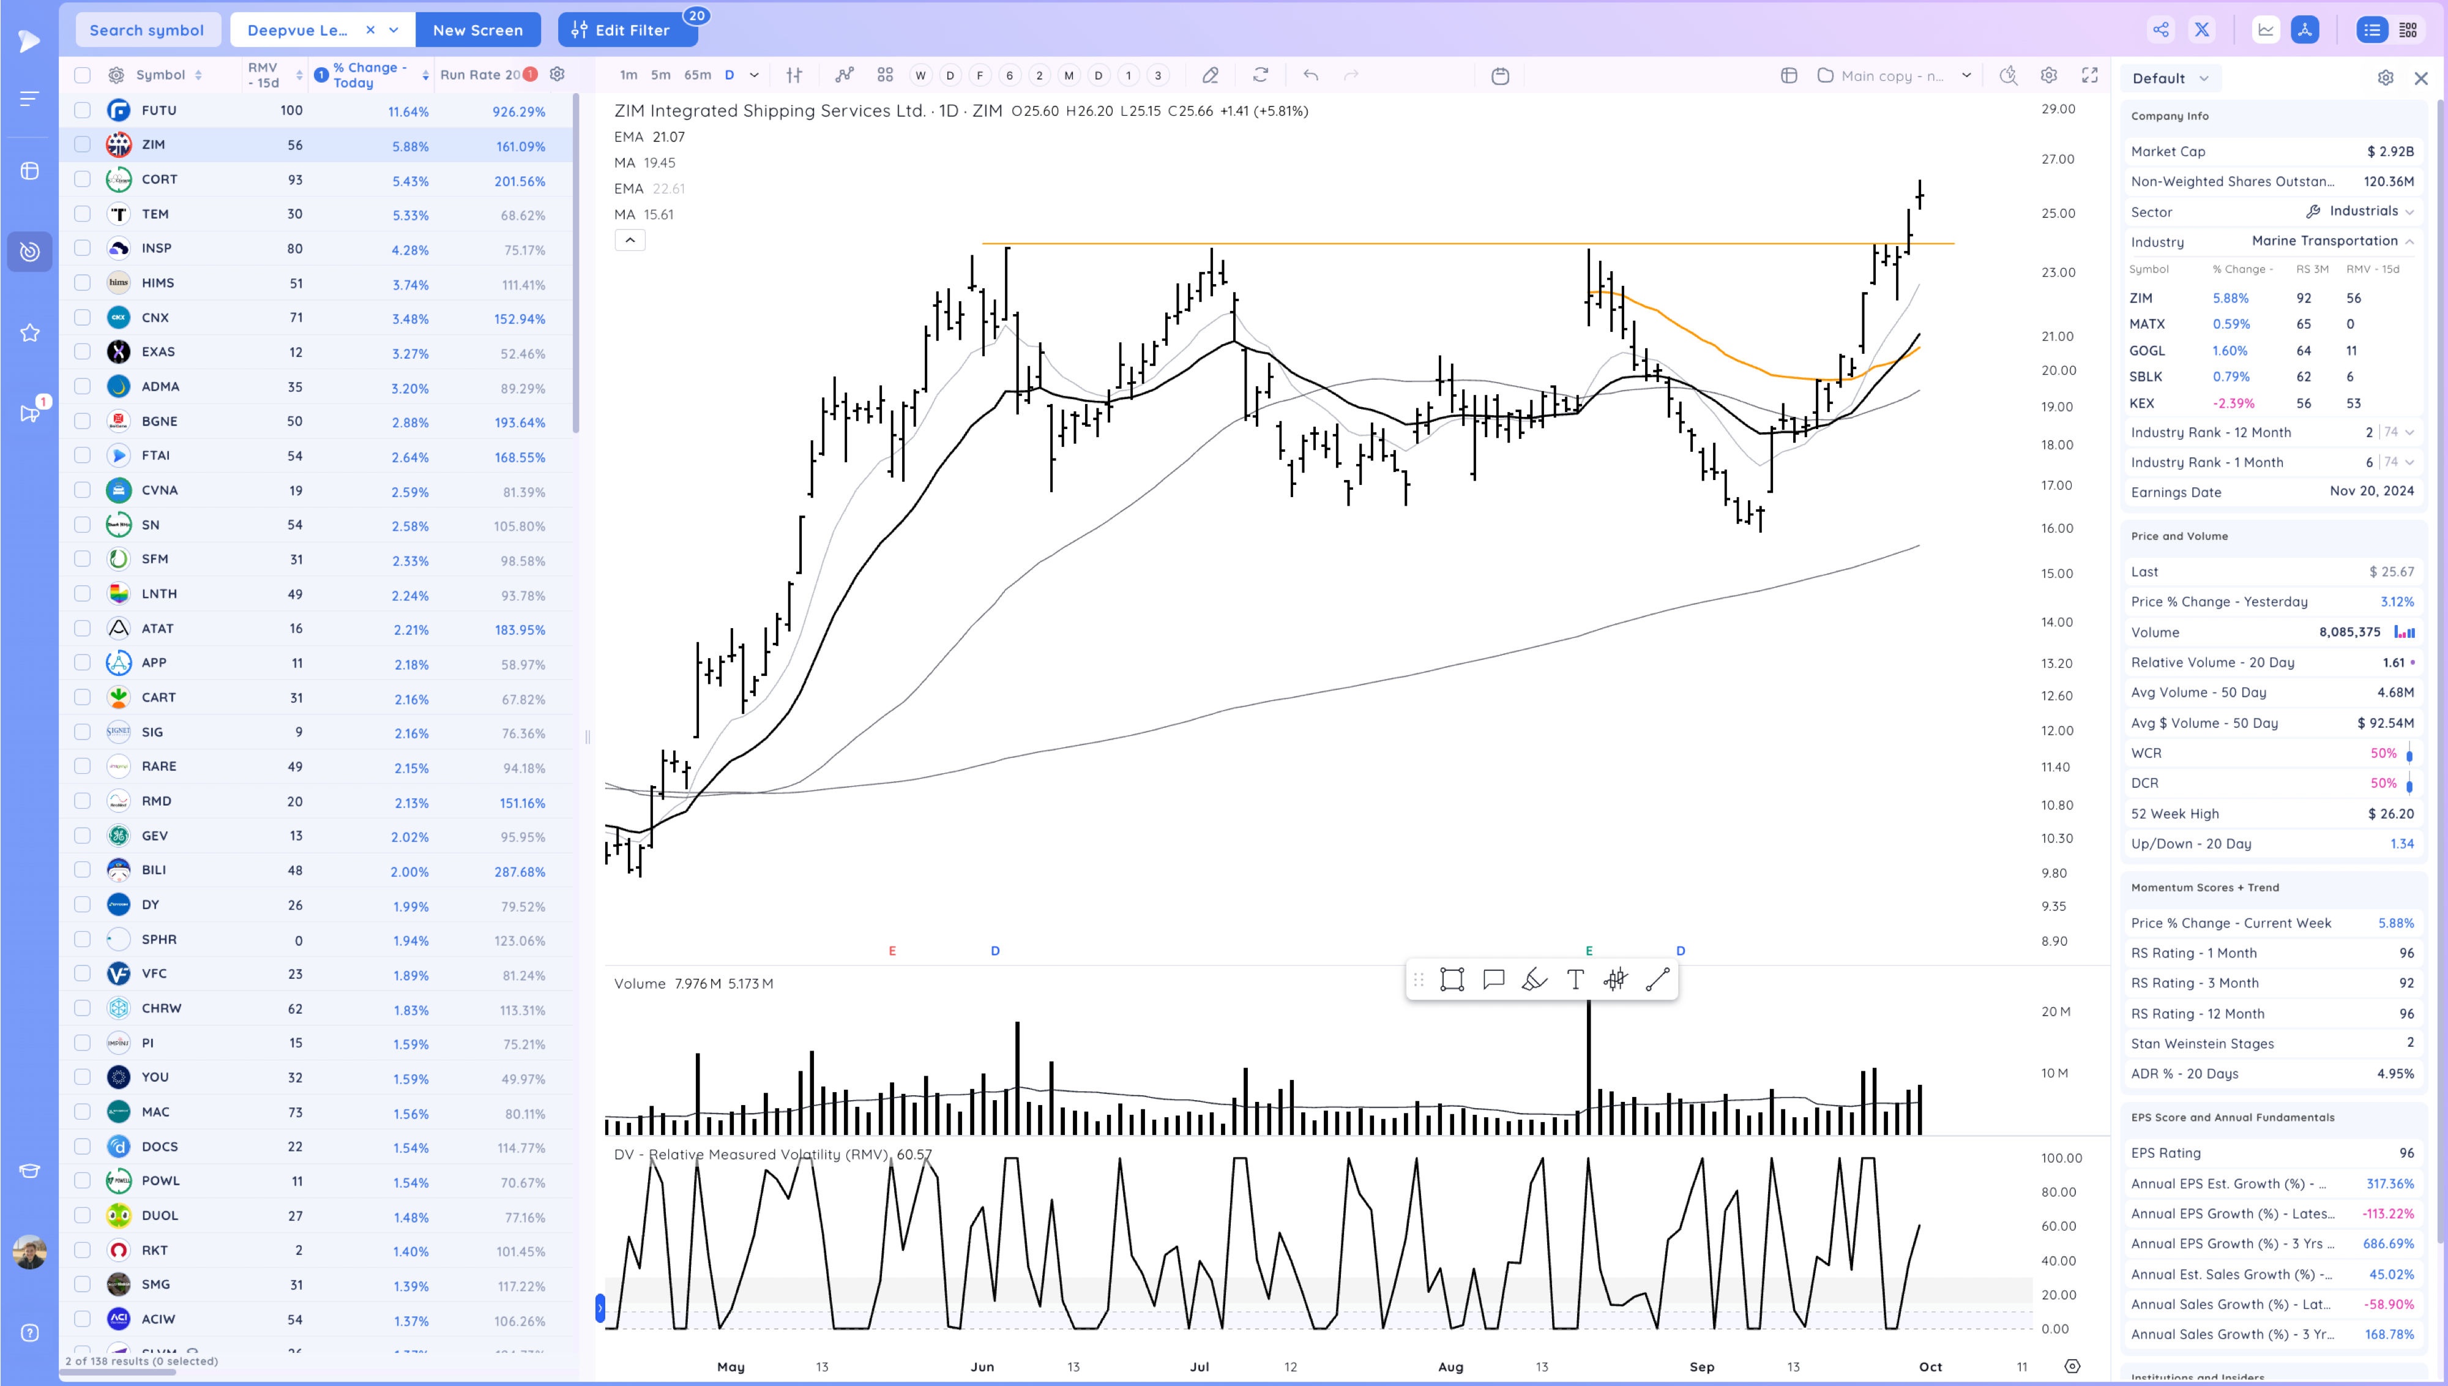
Task: Switch to grid/multi-column table view
Action: click(2408, 29)
